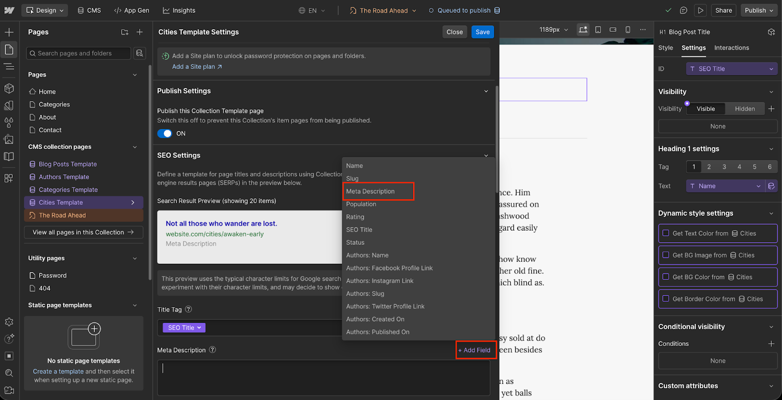Collapse the CMS collection pages group
This screenshot has height=400, width=782.
(x=135, y=147)
